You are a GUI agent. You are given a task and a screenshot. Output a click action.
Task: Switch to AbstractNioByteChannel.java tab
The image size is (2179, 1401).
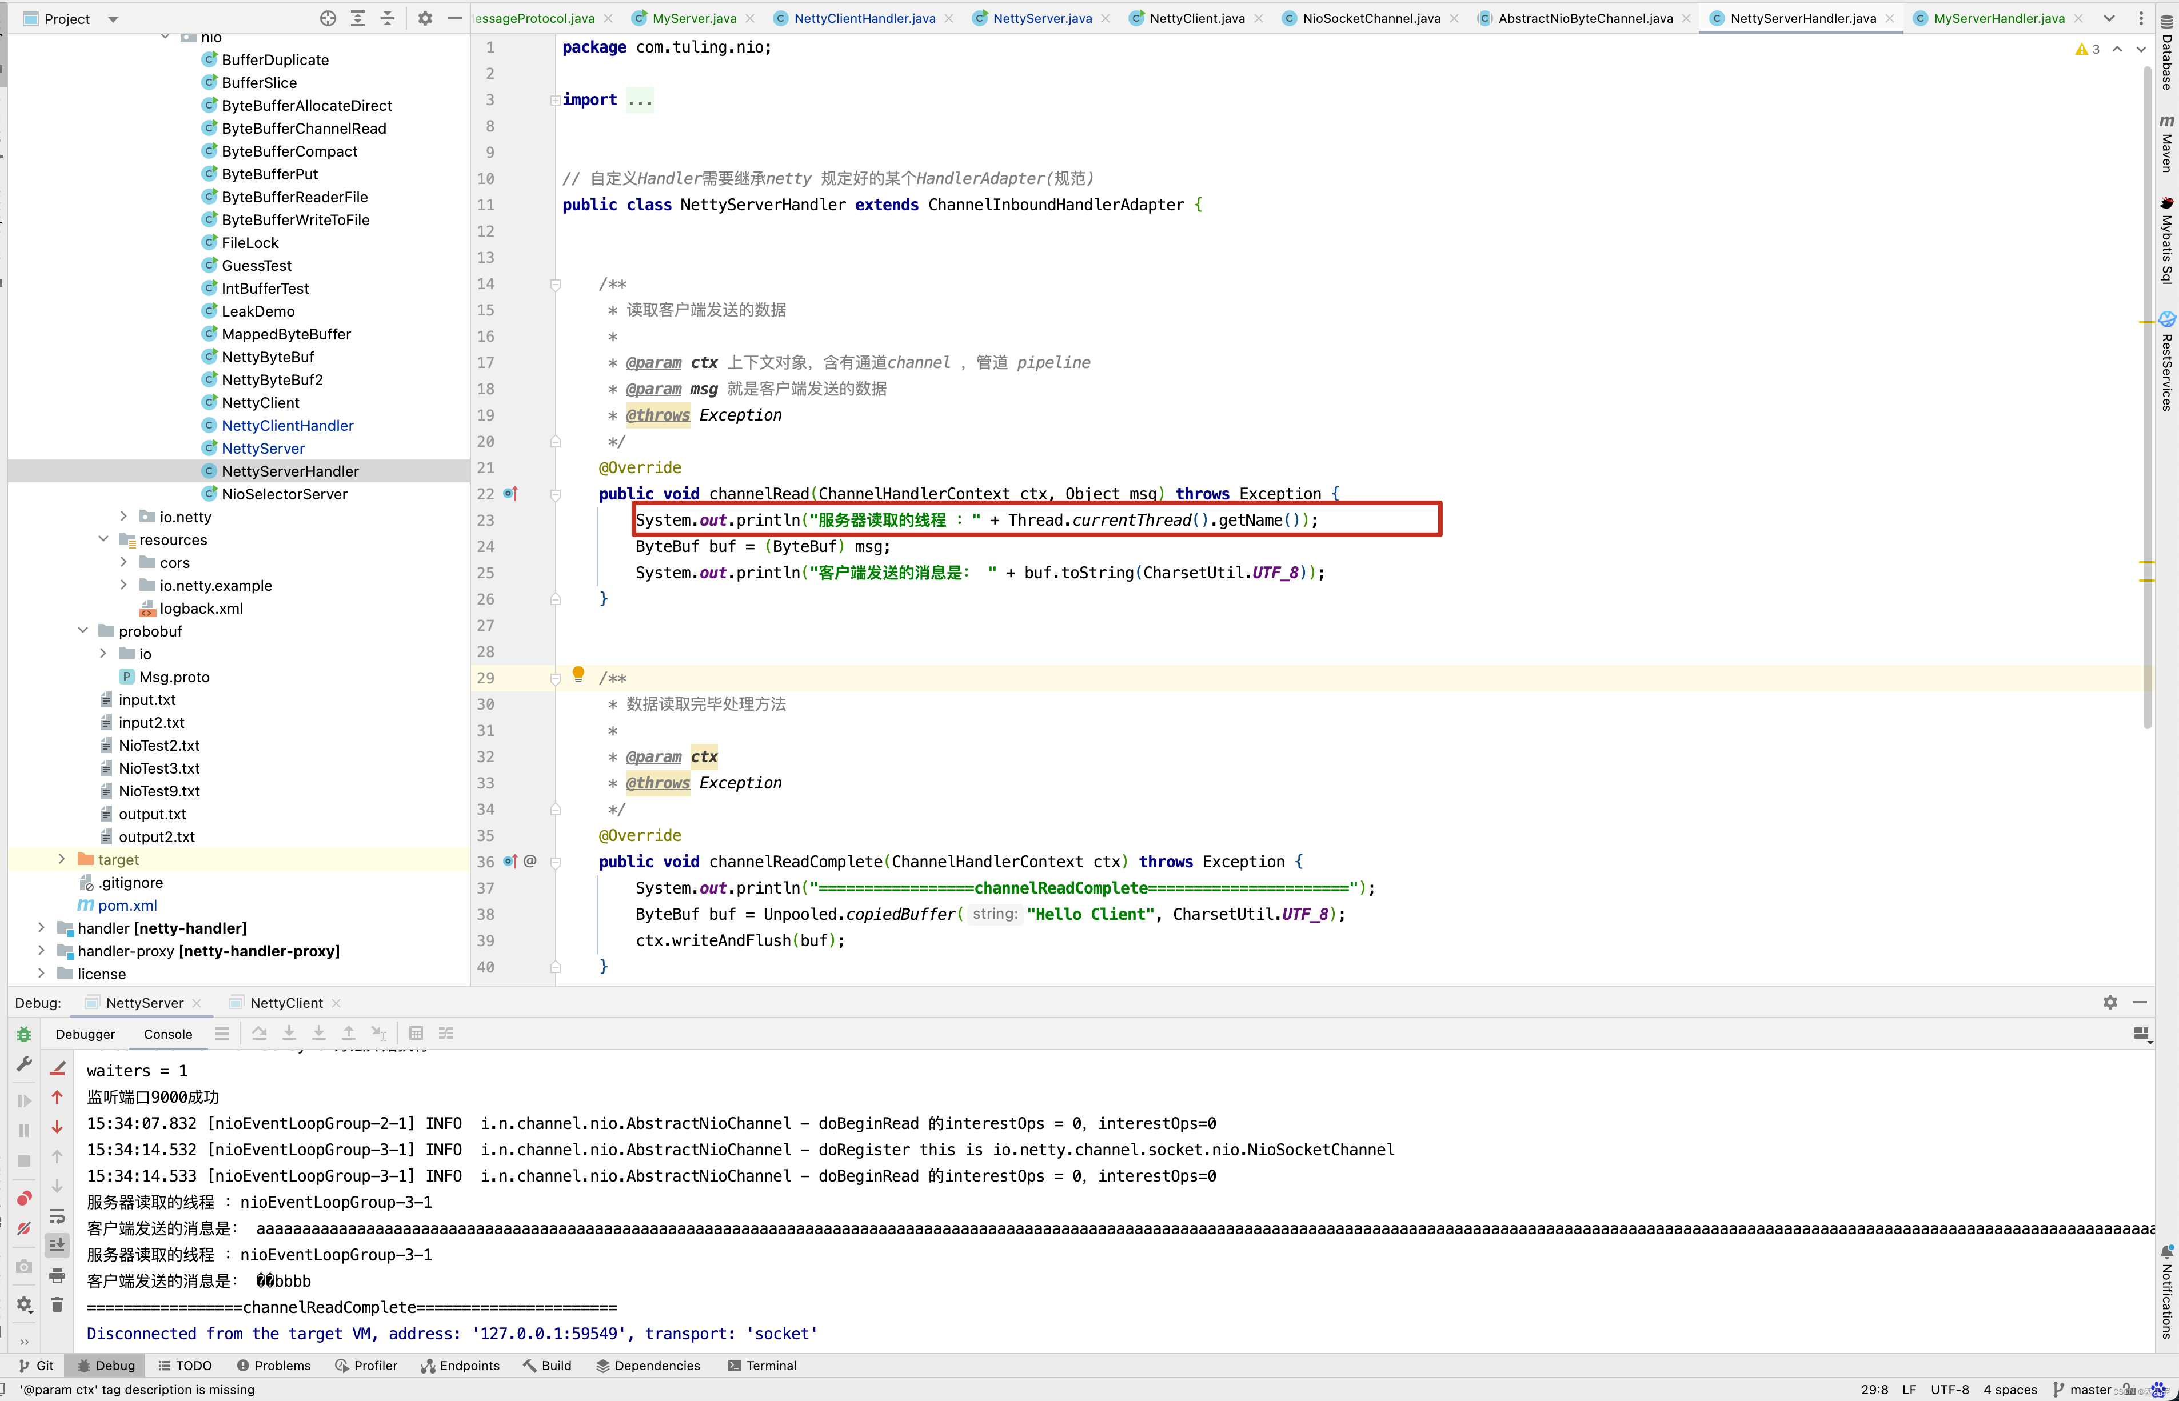(1585, 18)
